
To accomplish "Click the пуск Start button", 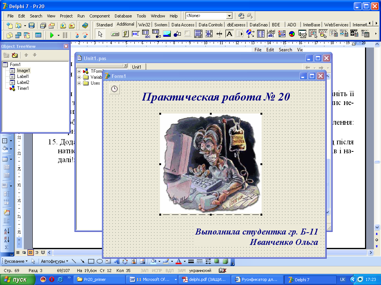I will 17,279.
